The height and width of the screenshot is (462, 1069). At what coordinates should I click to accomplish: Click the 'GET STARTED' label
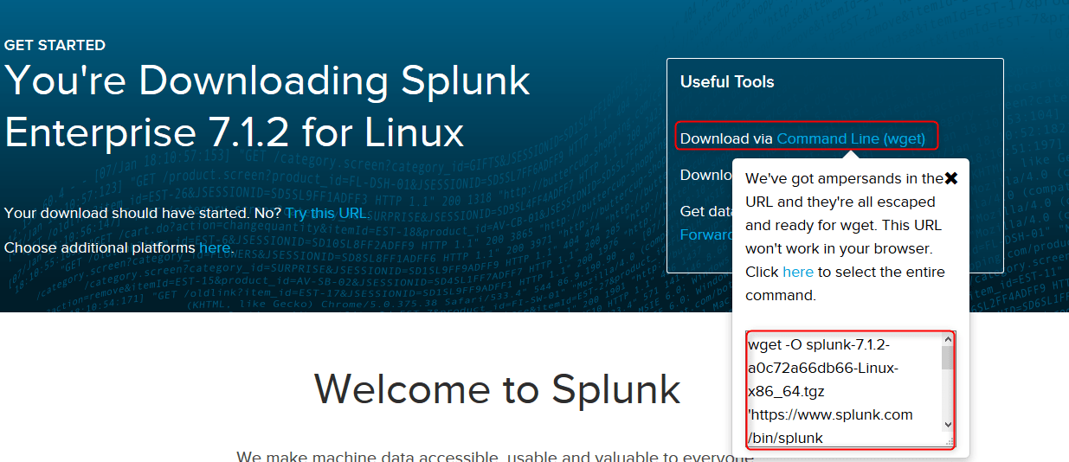tap(55, 45)
